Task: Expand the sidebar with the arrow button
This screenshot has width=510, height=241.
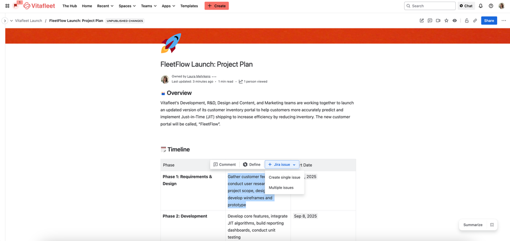Action: coord(5,21)
